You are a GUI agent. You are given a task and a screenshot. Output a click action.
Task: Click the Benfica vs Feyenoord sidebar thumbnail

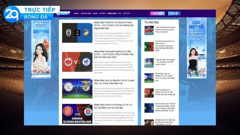pos(149,93)
